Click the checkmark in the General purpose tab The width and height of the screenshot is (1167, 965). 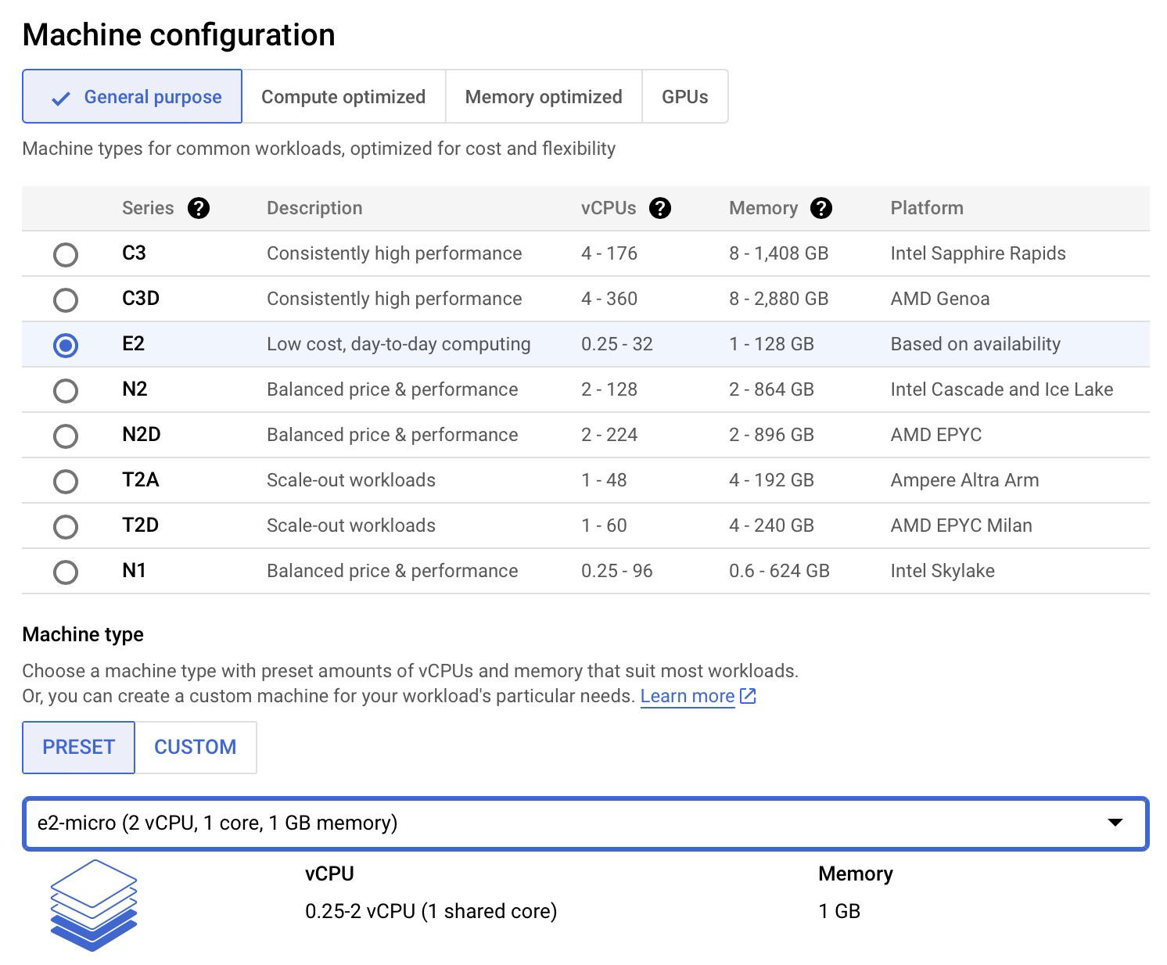(x=59, y=97)
